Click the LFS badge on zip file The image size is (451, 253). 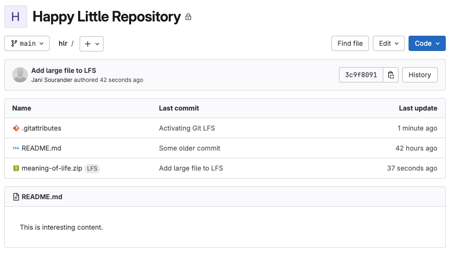point(92,168)
